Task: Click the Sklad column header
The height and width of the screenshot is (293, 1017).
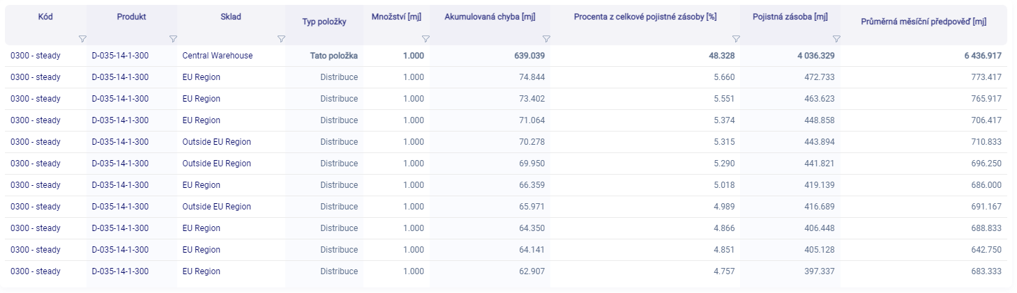Action: point(230,17)
